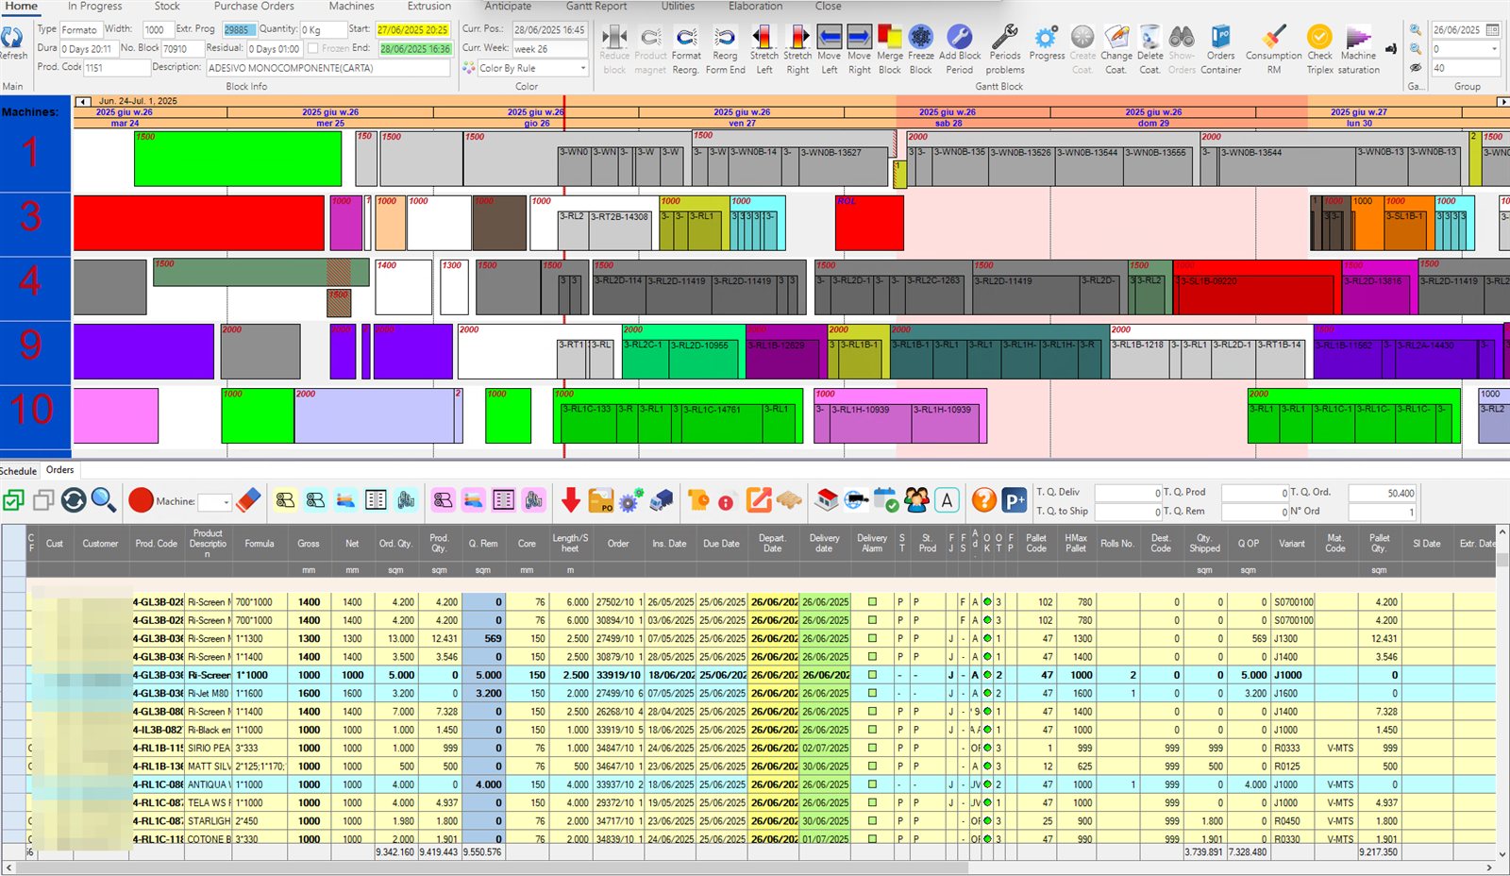This screenshot has width=1510, height=876.
Task: Click the red circle record icon
Action: click(x=141, y=500)
